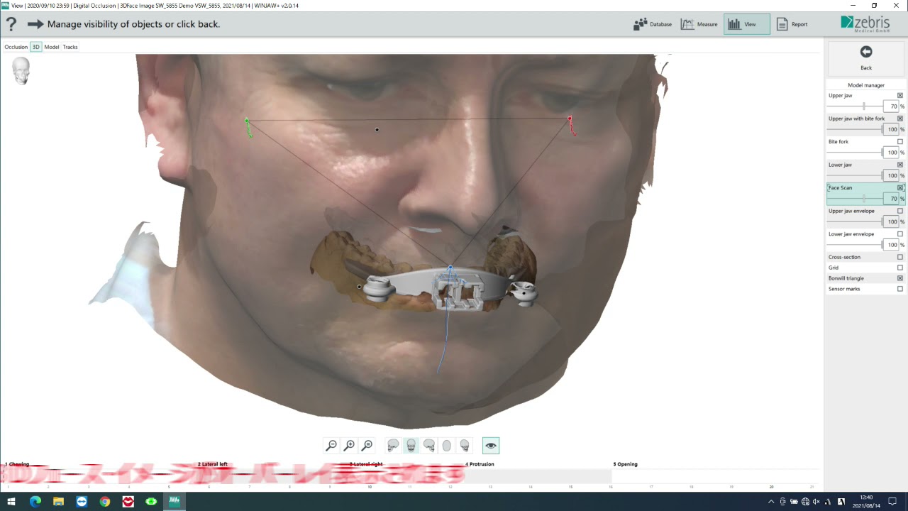Uncheck the Lower jaw checkbox
This screenshot has width=908, height=511.
tap(900, 165)
